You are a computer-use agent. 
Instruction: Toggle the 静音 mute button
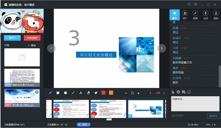(84, 125)
